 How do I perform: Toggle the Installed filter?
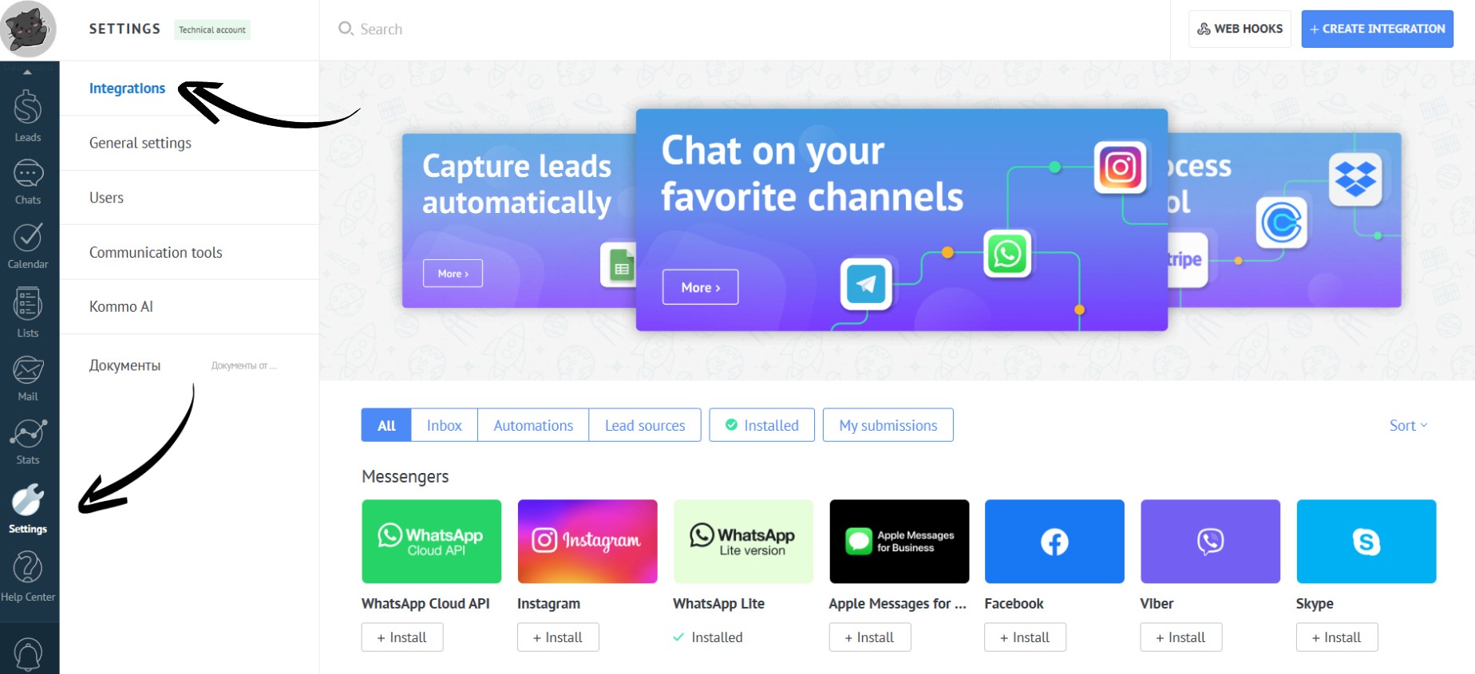pos(761,425)
